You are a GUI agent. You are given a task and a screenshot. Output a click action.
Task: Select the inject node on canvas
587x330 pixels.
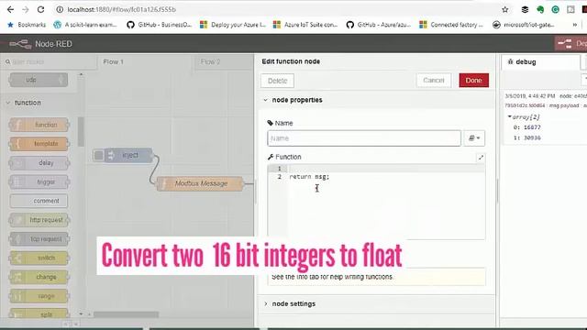(129, 155)
